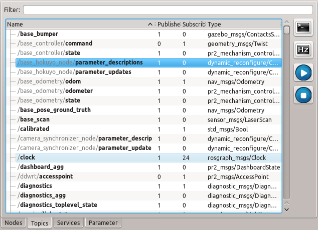Select the /base_scan topic
The image size is (318, 230).
click(x=148, y=119)
